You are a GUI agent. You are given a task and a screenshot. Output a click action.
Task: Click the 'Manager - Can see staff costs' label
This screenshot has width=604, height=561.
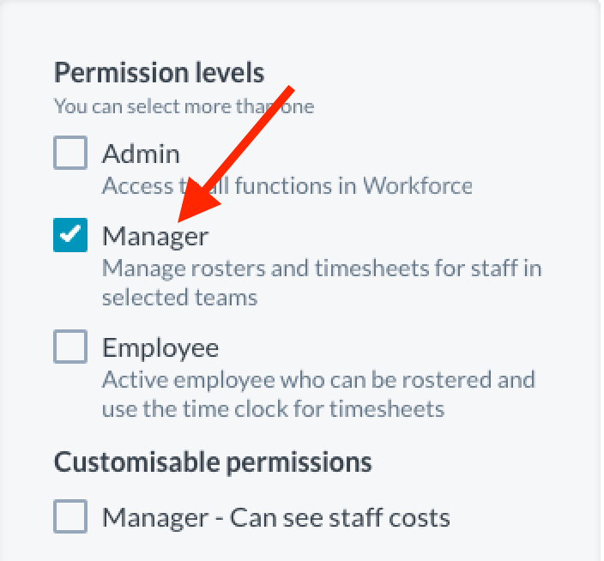[275, 518]
